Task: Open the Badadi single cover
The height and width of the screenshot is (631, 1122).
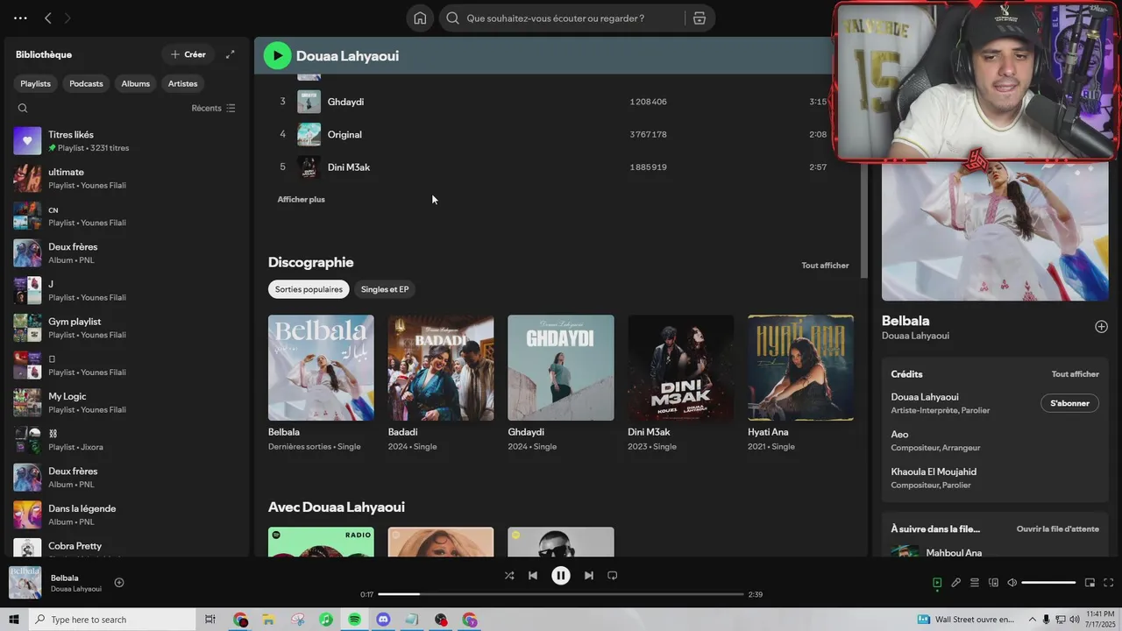Action: (441, 368)
